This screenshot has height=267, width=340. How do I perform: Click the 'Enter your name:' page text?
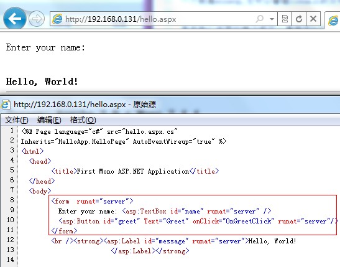(x=45, y=47)
